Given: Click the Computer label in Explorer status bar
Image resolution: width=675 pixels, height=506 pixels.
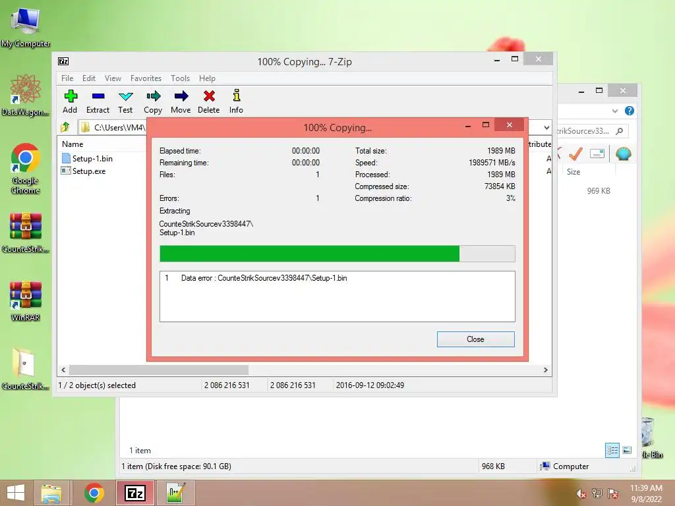Looking at the screenshot, I should coord(570,466).
